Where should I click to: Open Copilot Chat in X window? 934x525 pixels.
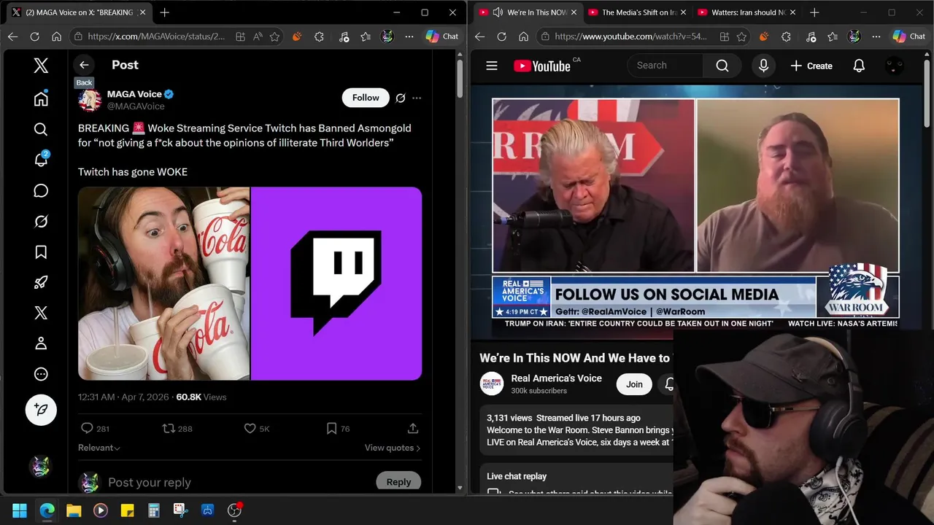coord(442,36)
